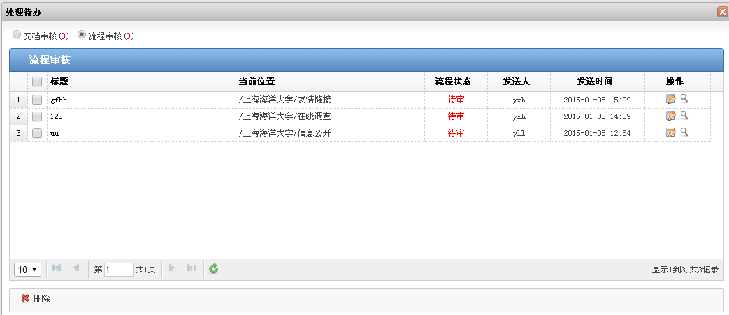Click the green refresh icon in pager
Screen dimensions: 729x315
pos(214,269)
